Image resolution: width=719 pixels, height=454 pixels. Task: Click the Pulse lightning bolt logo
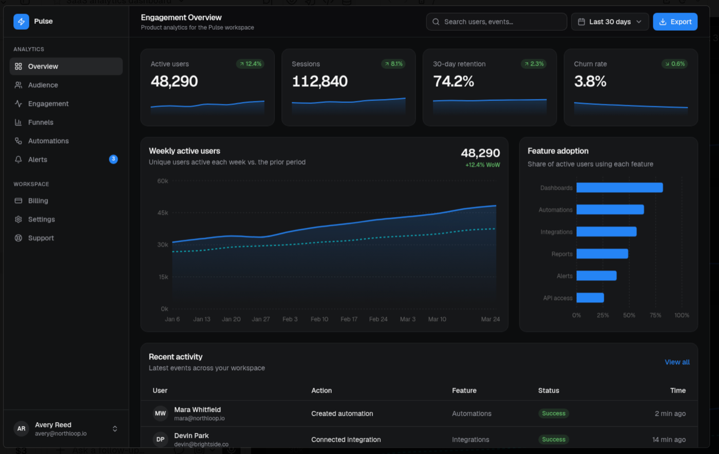(21, 22)
